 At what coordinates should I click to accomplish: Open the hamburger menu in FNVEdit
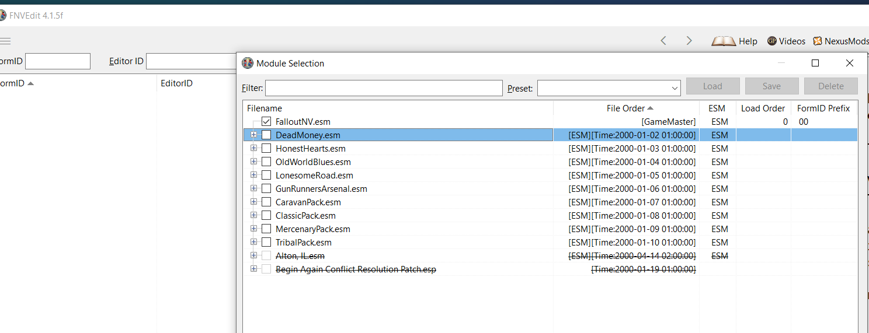pyautogui.click(x=5, y=41)
